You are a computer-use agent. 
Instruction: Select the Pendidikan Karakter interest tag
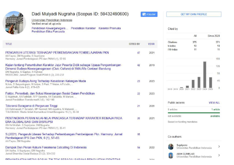[83, 28]
